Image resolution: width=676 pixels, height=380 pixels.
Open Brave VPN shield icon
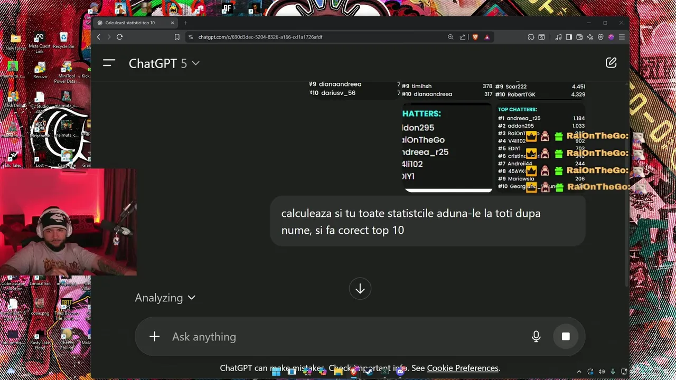coord(600,37)
